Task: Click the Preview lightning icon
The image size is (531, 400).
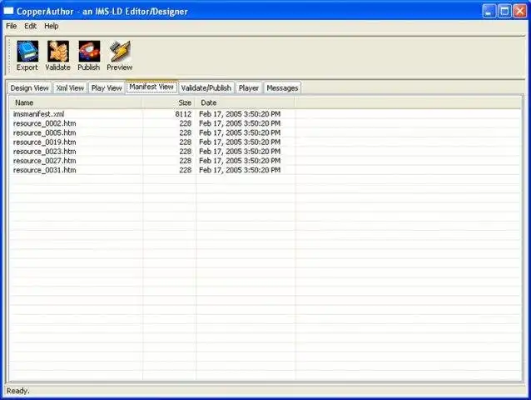Action: point(120,51)
